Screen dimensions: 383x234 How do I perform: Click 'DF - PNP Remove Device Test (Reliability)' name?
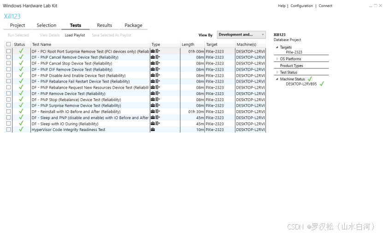(68, 94)
